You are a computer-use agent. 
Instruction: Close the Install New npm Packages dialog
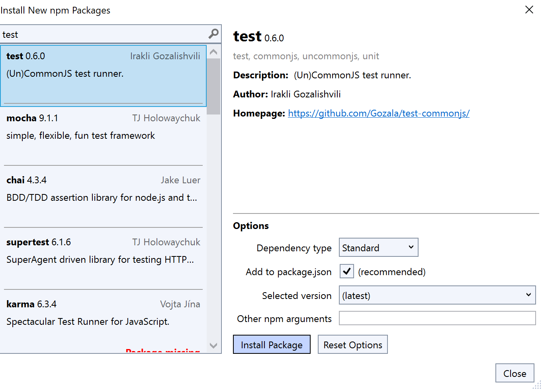click(x=529, y=10)
